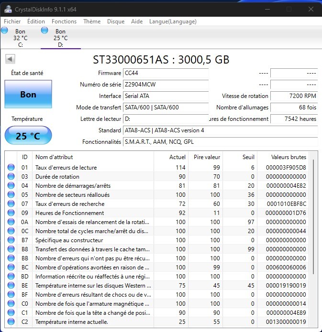Image resolution: width=322 pixels, height=332 pixels.
Task: Click the 25 °C temperature button
Action: point(28,136)
